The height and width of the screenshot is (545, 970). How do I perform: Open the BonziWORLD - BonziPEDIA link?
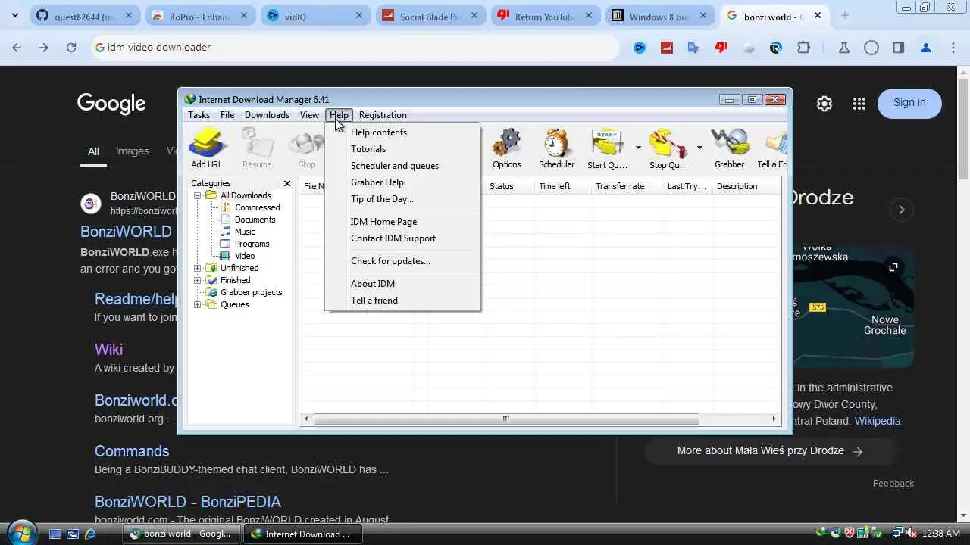click(188, 502)
